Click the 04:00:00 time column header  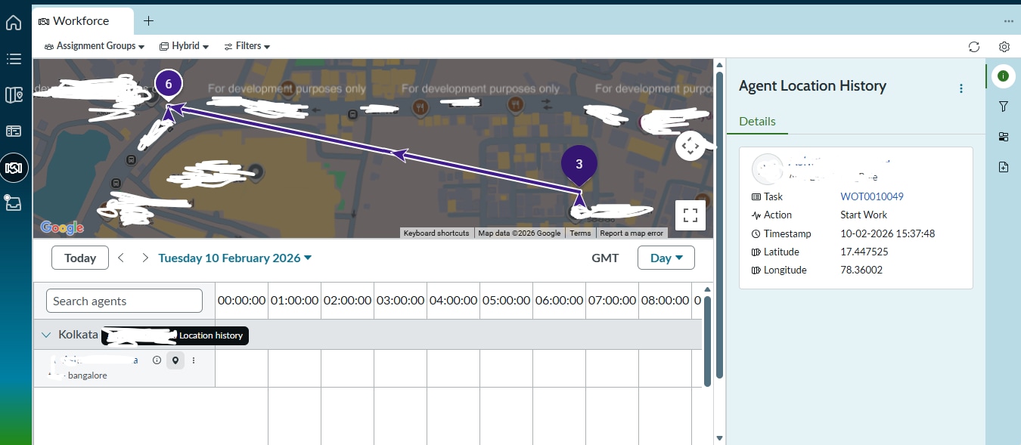coord(454,301)
